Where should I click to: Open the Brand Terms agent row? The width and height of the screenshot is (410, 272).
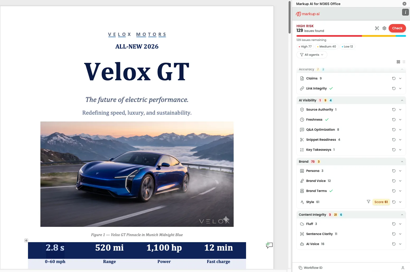point(351,191)
